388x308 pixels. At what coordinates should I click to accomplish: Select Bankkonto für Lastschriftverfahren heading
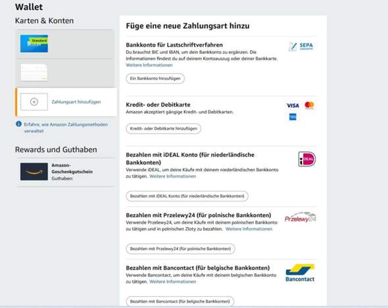174,45
